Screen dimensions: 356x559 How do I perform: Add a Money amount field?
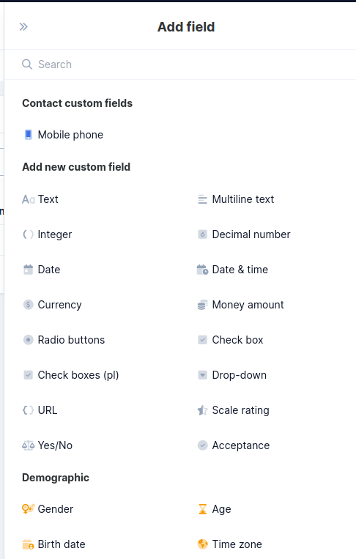pyautogui.click(x=240, y=305)
